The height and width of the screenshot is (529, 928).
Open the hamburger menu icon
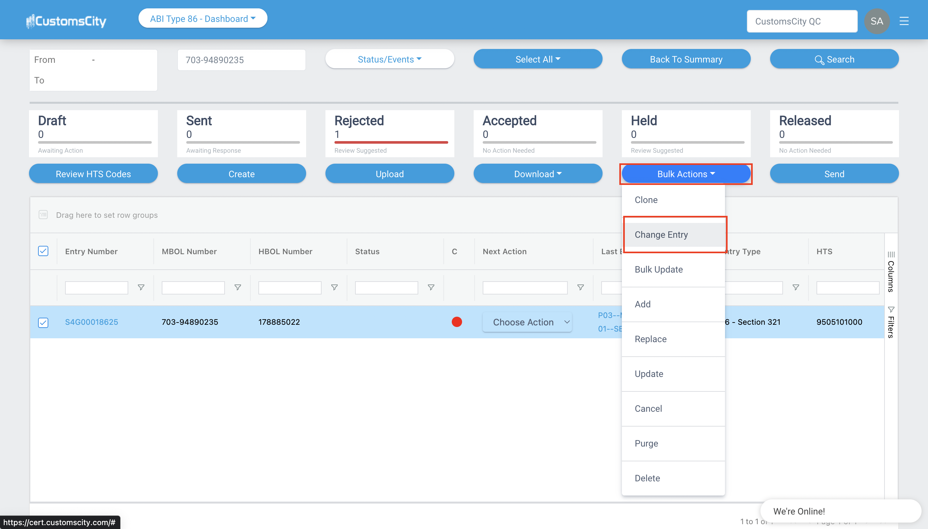904,21
